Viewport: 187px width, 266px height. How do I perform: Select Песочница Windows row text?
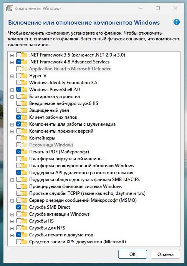tap(51, 145)
